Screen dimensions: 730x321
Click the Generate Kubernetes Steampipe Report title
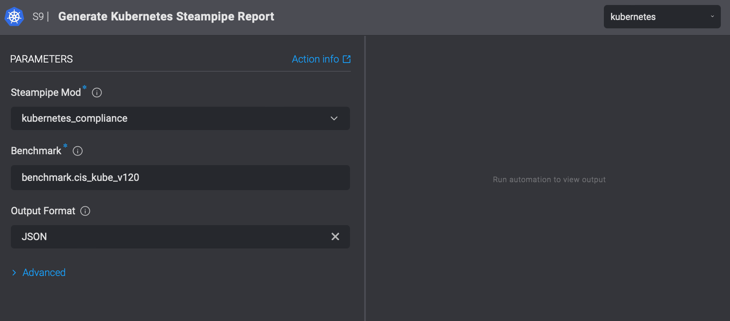[x=166, y=17]
